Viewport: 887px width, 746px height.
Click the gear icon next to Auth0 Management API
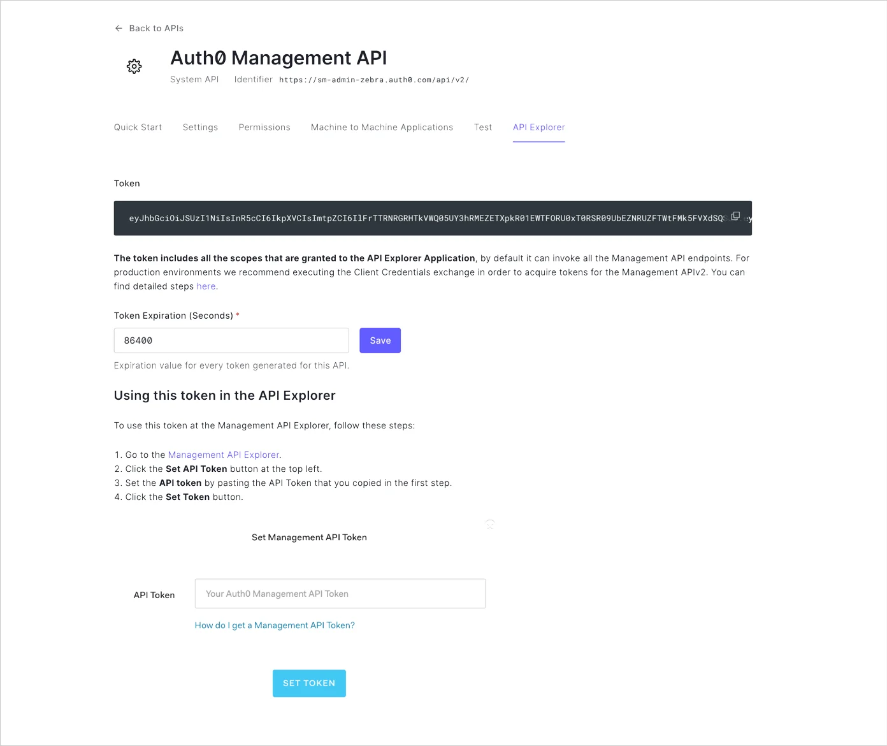coord(134,66)
